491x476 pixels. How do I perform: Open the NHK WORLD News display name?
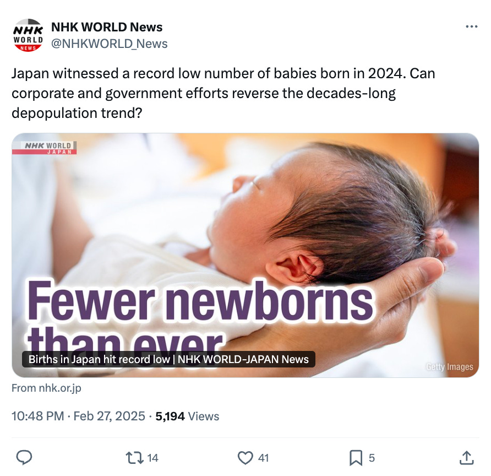click(107, 27)
